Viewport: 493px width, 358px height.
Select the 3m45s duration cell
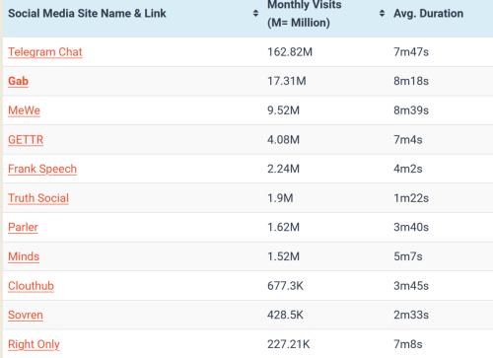(411, 286)
